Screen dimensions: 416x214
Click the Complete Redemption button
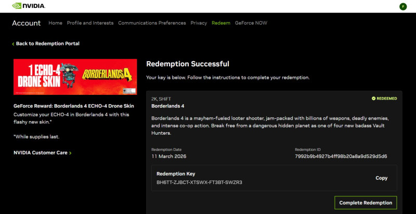point(366,203)
